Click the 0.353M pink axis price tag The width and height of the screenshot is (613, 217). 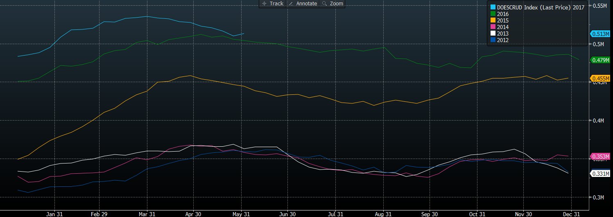coord(600,157)
